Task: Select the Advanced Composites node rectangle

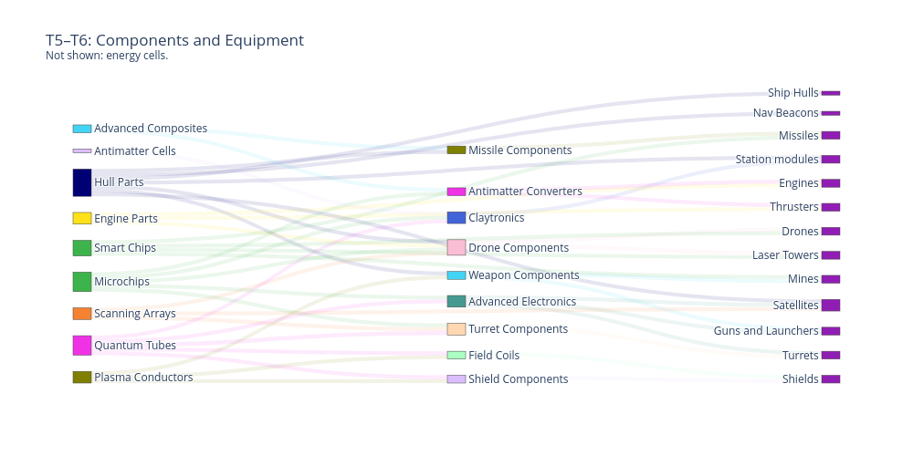Action: point(82,129)
